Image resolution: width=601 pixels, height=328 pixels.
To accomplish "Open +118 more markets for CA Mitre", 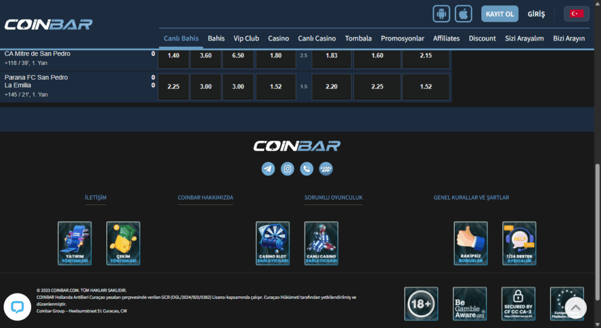I will [x=26, y=63].
